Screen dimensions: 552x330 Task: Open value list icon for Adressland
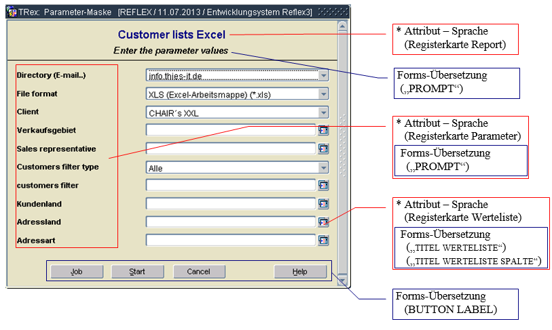323,222
